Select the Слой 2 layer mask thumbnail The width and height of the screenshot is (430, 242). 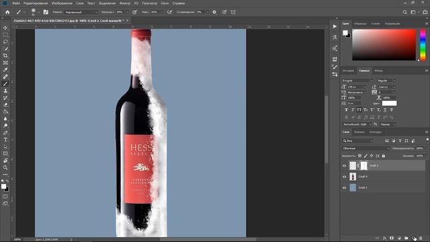363,166
